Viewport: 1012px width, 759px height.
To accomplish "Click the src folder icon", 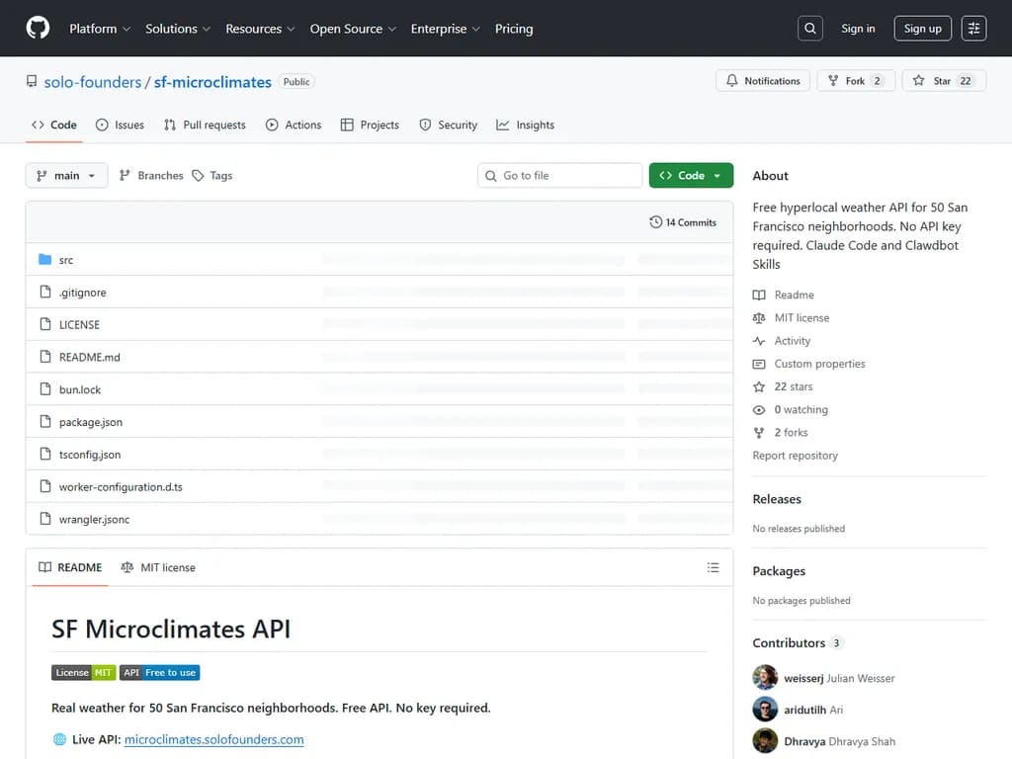I will (x=44, y=260).
